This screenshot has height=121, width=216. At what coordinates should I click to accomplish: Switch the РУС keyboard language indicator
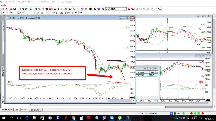click(x=200, y=118)
